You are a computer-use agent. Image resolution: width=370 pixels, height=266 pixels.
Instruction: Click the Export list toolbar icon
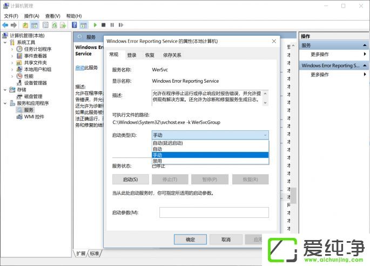click(x=63, y=25)
